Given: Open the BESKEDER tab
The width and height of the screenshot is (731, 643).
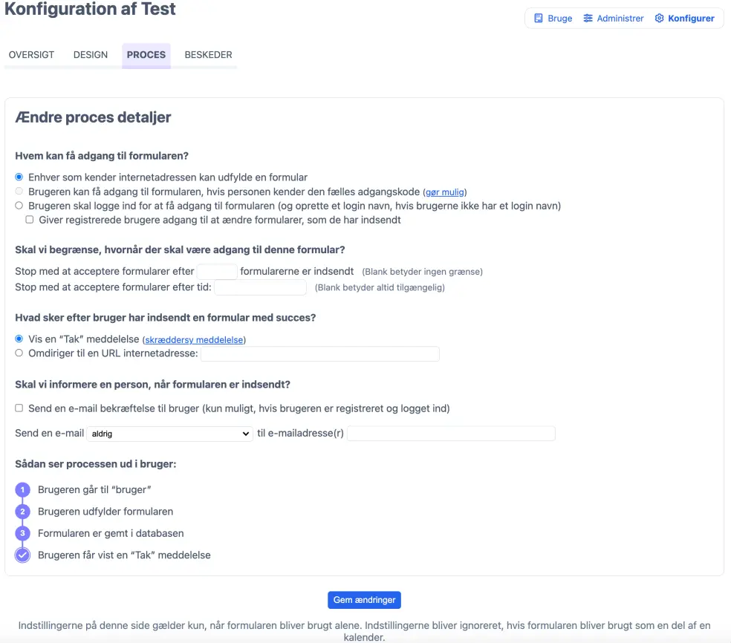Looking at the screenshot, I should pyautogui.click(x=208, y=55).
